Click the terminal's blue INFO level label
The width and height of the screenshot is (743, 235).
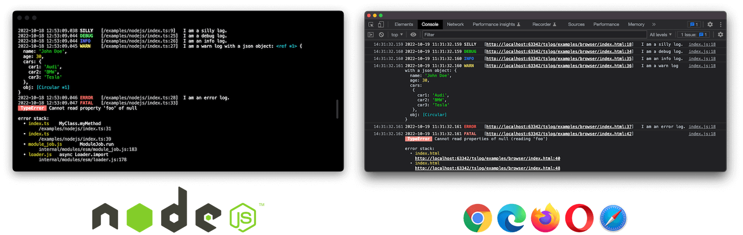pyautogui.click(x=85, y=41)
